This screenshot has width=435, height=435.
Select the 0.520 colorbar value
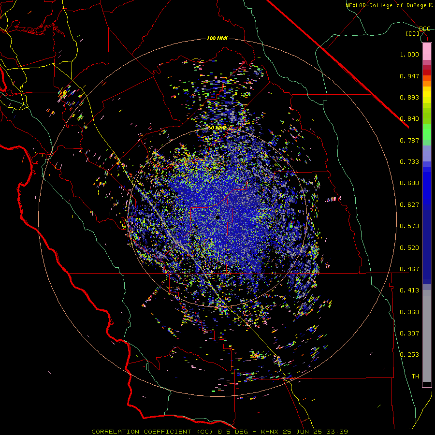[409, 248]
